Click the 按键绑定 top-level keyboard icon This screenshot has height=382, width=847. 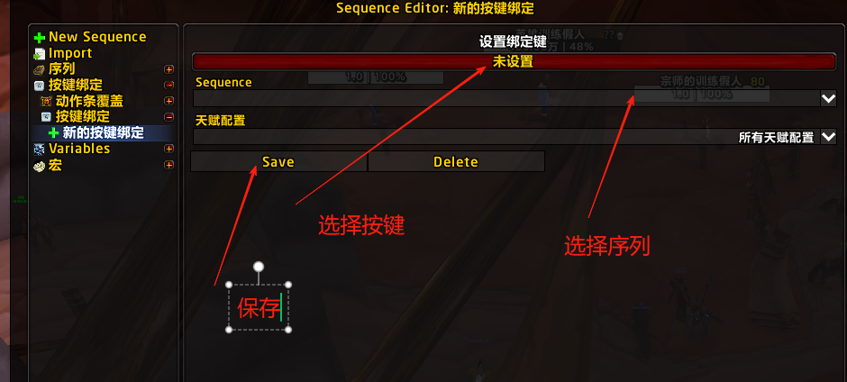pyautogui.click(x=40, y=86)
